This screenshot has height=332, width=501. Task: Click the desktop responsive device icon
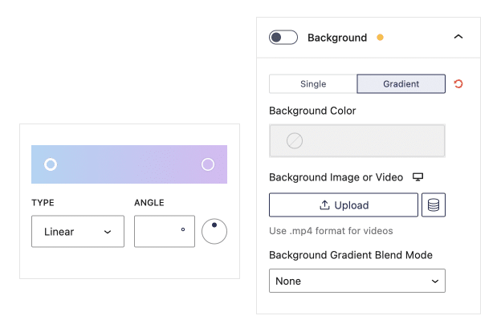[x=417, y=177]
